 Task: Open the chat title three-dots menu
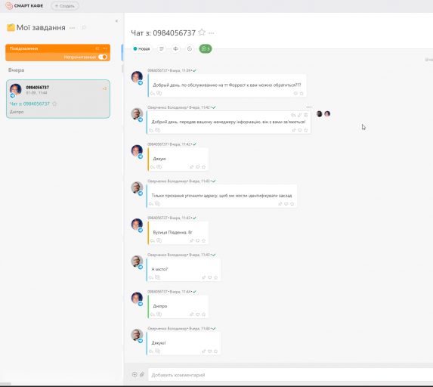click(212, 33)
